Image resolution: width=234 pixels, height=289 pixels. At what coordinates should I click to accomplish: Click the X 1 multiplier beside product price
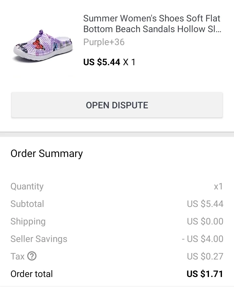[x=129, y=62]
